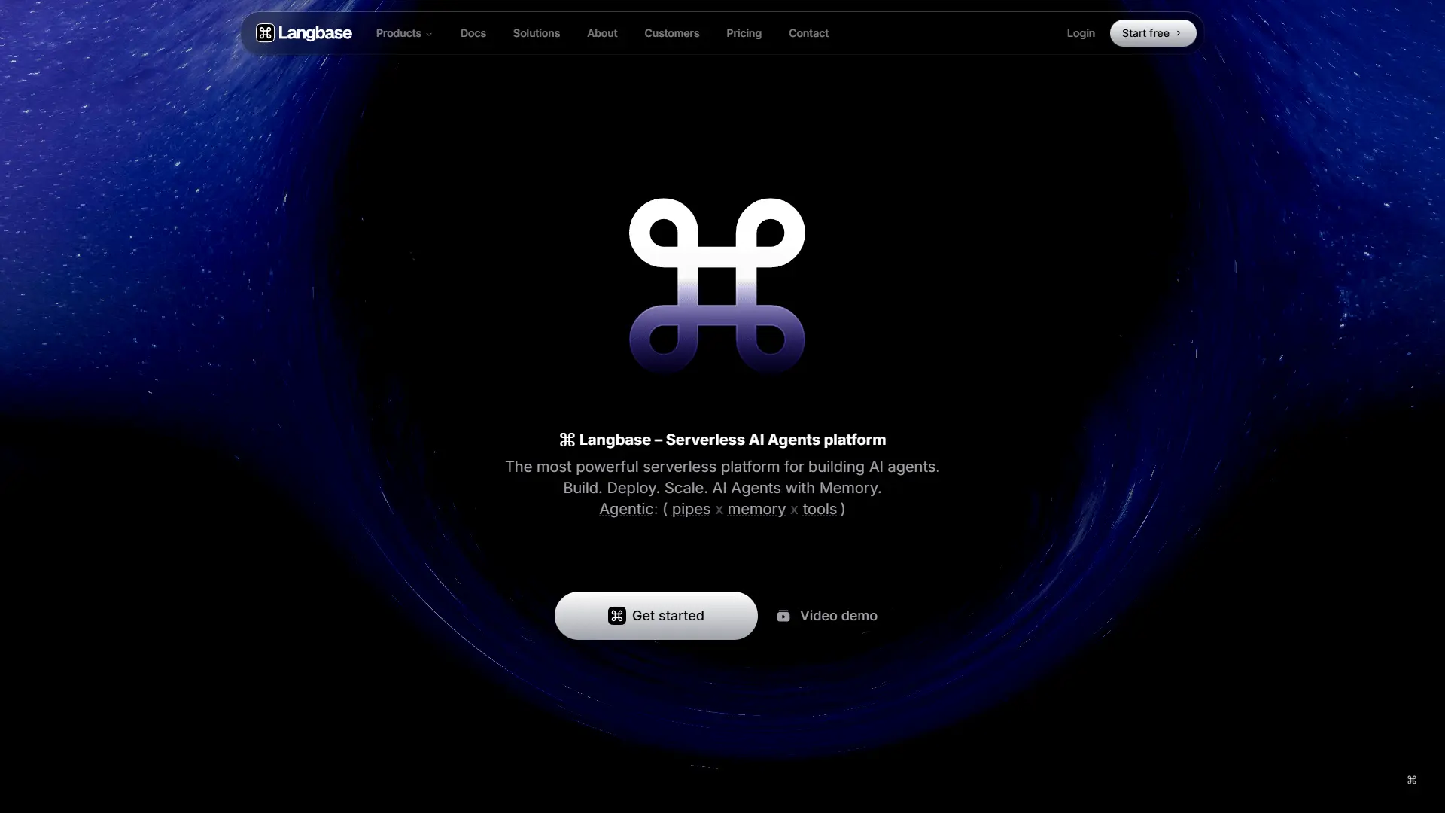Click the memory link in the tagline
1445x813 pixels.
pos(756,510)
